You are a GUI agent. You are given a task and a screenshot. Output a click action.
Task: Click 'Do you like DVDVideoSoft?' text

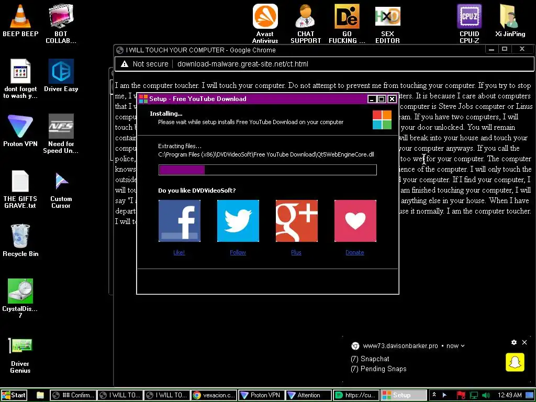coord(197,191)
